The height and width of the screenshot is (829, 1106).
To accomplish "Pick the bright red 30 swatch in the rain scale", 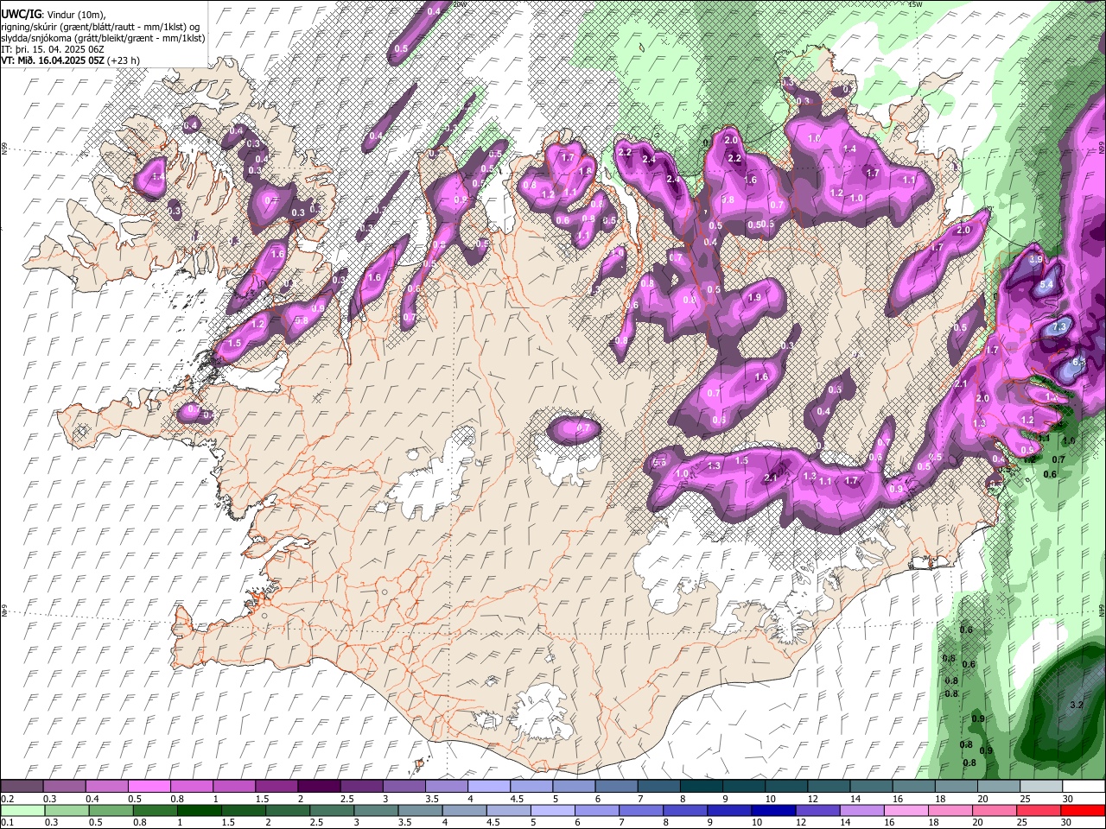I will [x=1082, y=810].
